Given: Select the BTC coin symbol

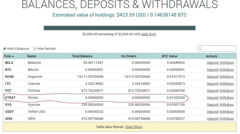Looking at the screenshot, I should pyautogui.click(x=8, y=70).
